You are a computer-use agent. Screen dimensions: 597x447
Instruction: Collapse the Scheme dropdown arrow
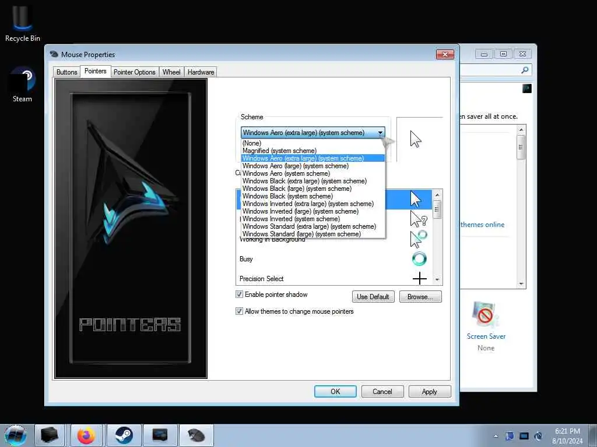[380, 133]
